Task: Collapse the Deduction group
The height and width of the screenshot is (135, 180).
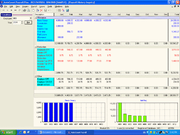Action: [36, 47]
